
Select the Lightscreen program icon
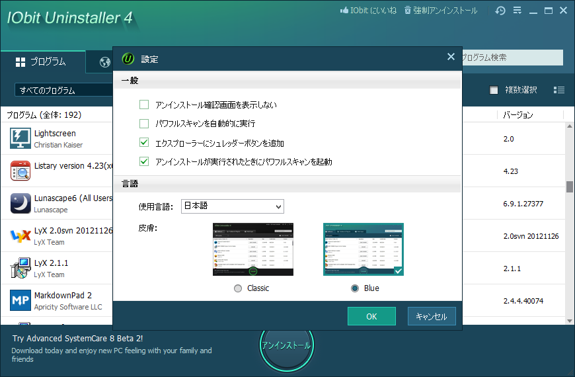click(20, 138)
